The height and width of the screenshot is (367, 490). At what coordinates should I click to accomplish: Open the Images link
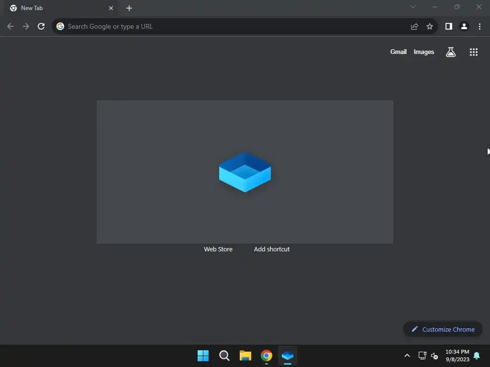[424, 52]
